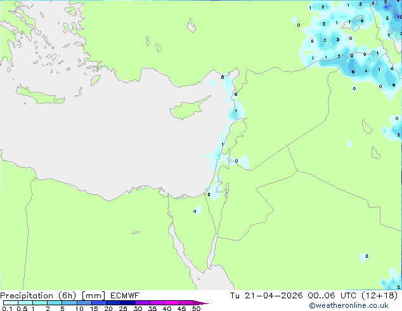Click the island of Crete on the map
Screen dimensions: 402x311
pos(40,95)
